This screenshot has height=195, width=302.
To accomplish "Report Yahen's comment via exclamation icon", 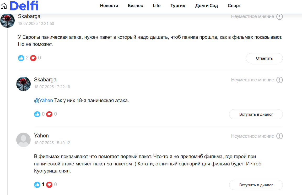I will click(x=279, y=136).
